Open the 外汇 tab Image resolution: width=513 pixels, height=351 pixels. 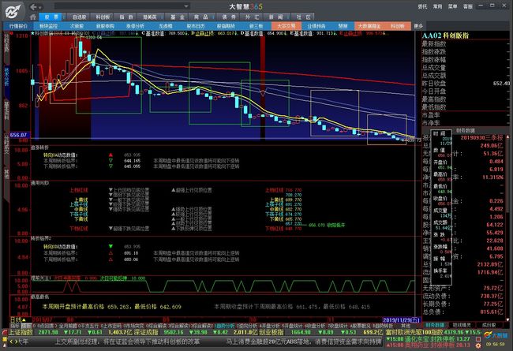pos(252,17)
